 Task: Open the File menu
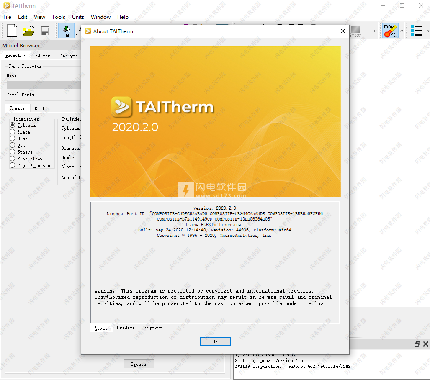pos(8,17)
